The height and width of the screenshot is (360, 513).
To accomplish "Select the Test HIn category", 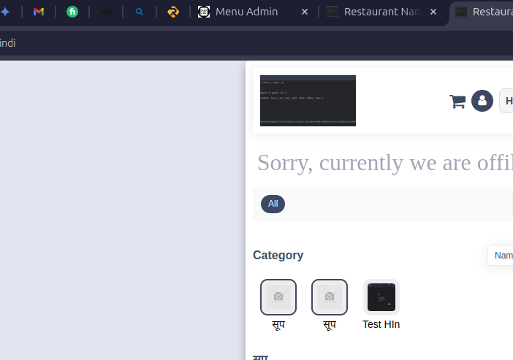I will [381, 297].
